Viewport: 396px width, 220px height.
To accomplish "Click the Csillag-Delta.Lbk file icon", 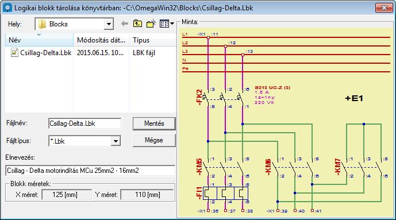I will tap(14, 53).
